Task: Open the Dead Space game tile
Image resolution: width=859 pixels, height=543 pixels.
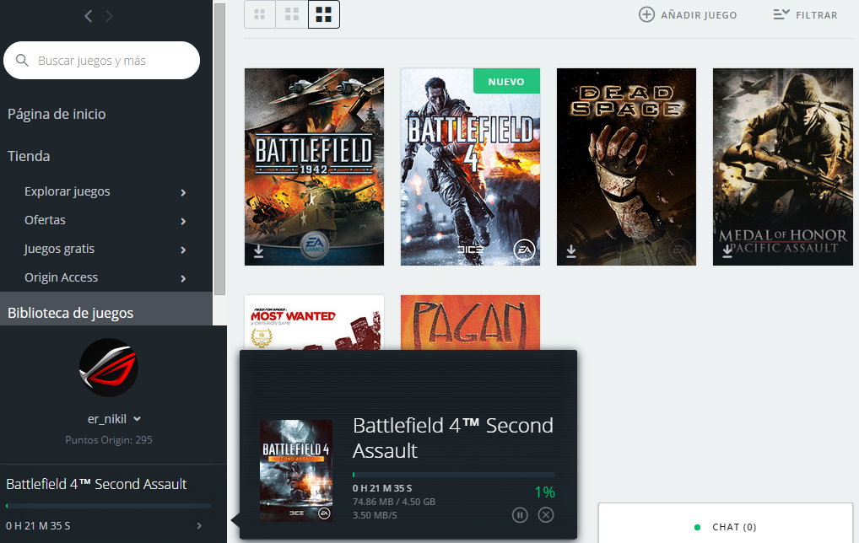Action: 626,167
